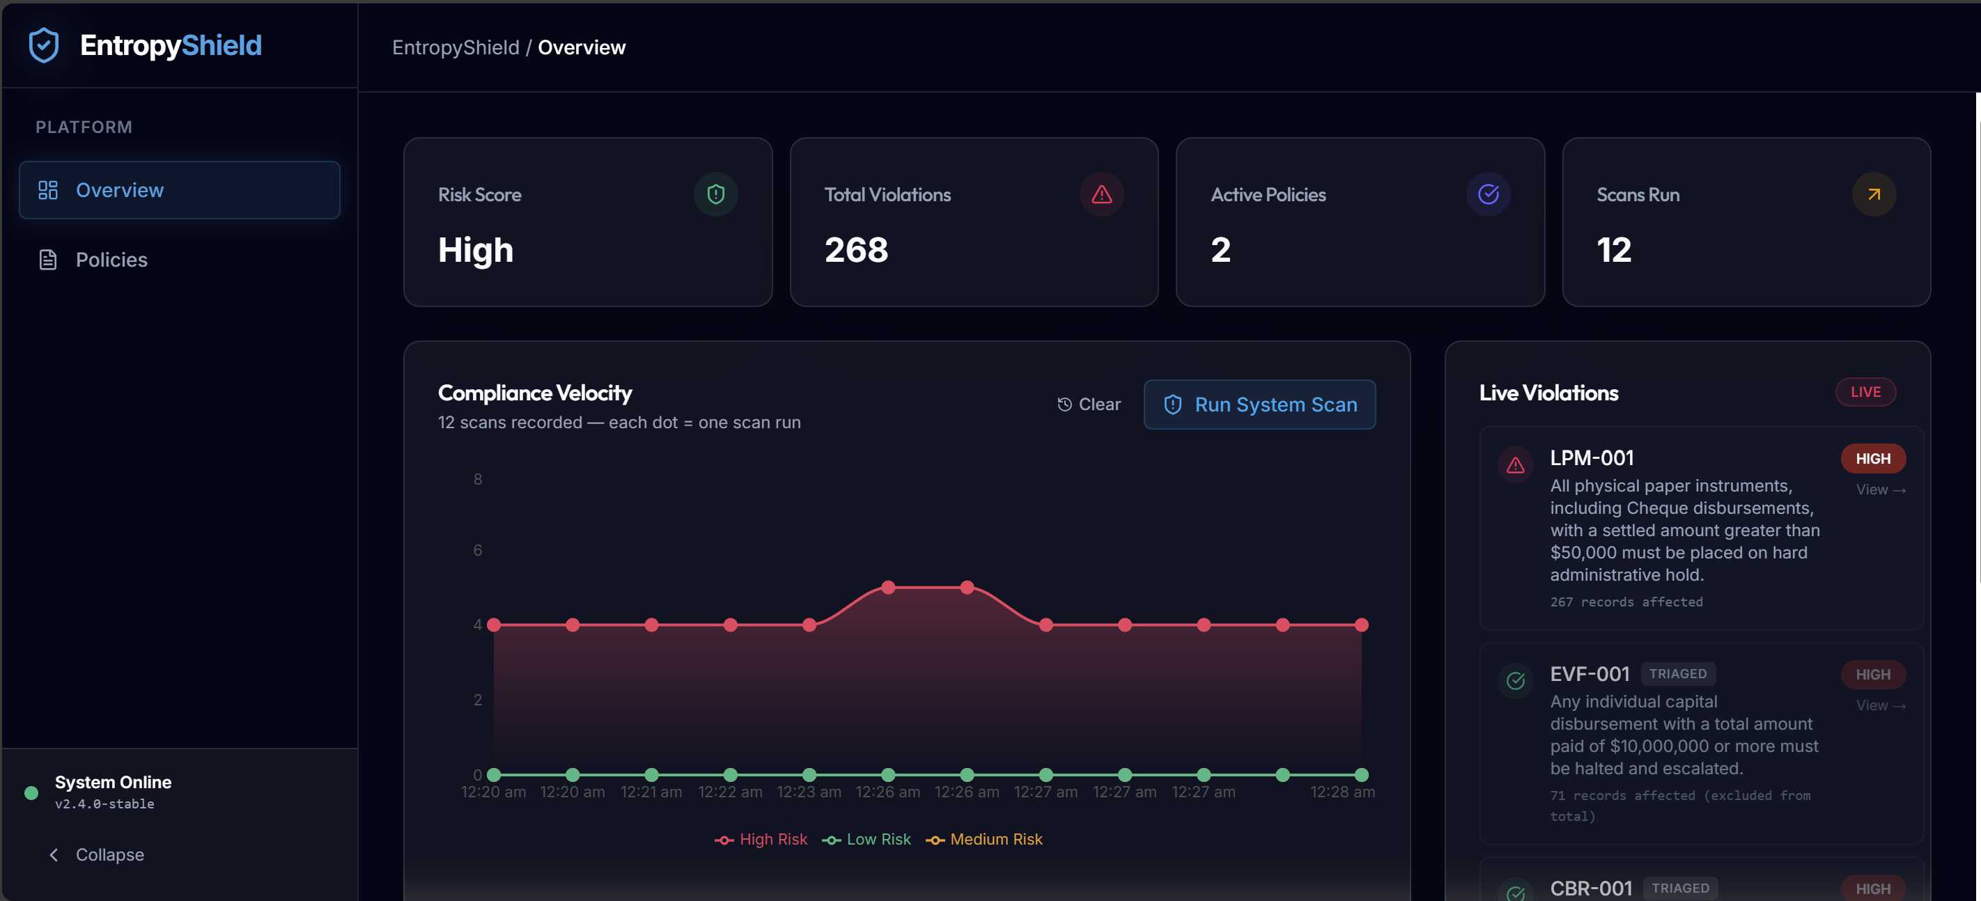Click the TRIAGED tag next to CBR-001
The image size is (1981, 901).
click(1679, 888)
